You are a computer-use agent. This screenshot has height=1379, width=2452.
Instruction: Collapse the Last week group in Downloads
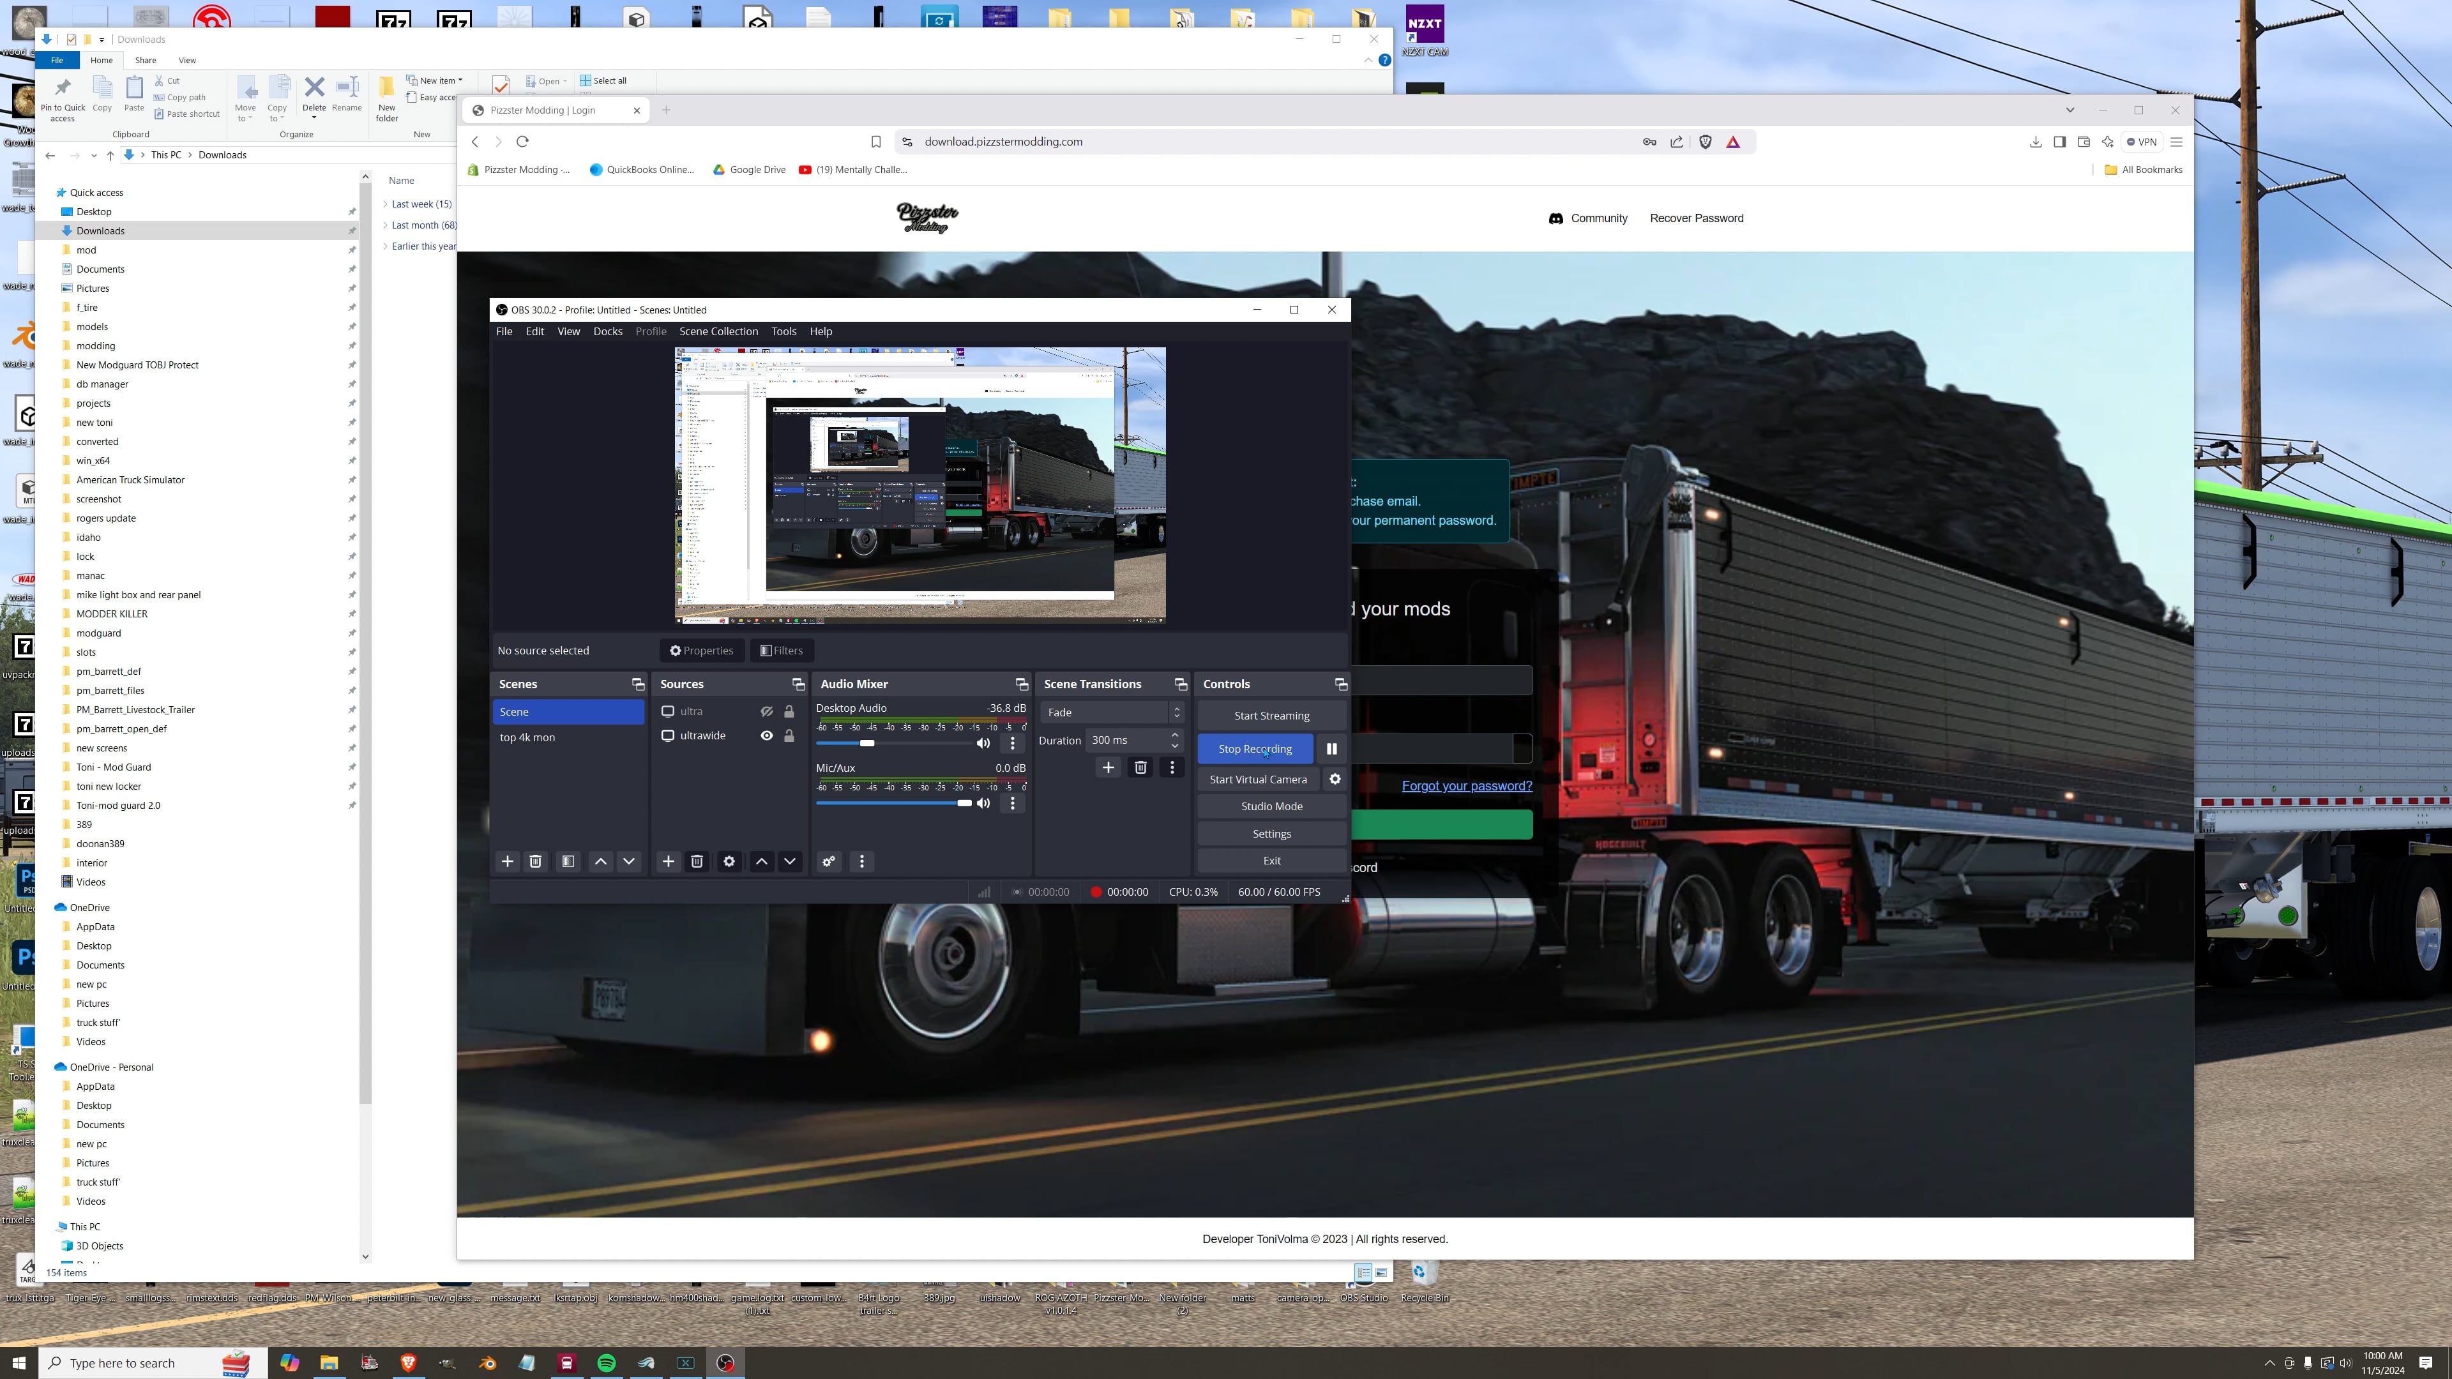(x=386, y=203)
